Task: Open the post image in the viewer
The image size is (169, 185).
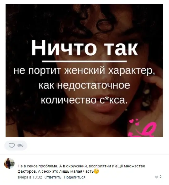Action: click(x=84, y=70)
